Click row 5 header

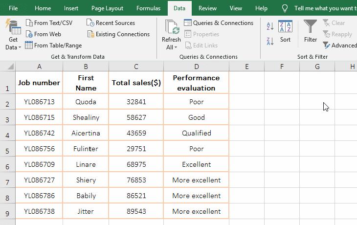coord(7,149)
